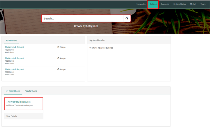Click Akash Gupta under REQ0010101
Image resolution: width=210 pixels, height=128 pixels.
10,75
